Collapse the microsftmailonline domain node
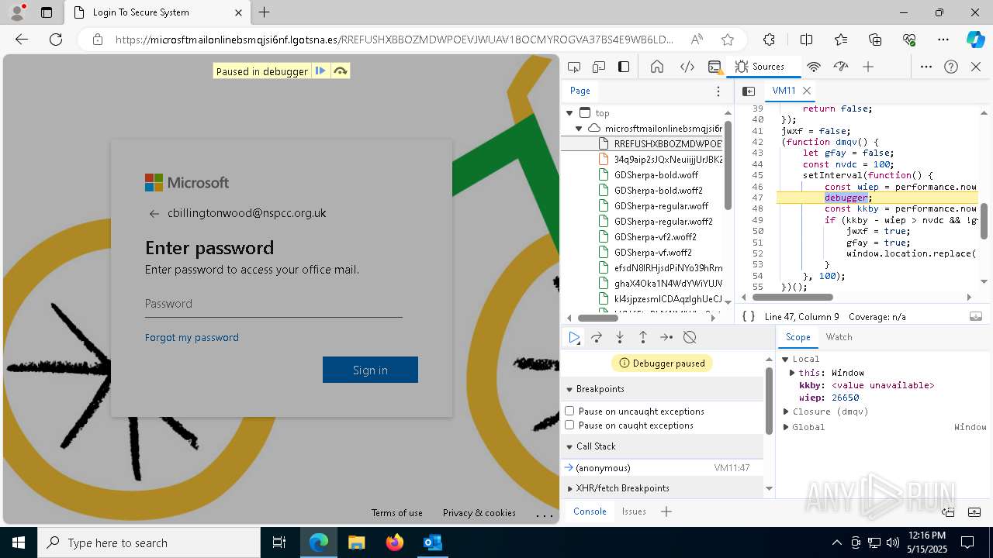The width and height of the screenshot is (993, 558). click(579, 129)
